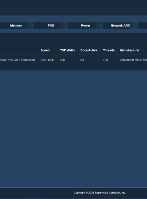Select the 8534P 64-Core Processor cell
The height and width of the screenshot is (199, 147).
point(17,60)
